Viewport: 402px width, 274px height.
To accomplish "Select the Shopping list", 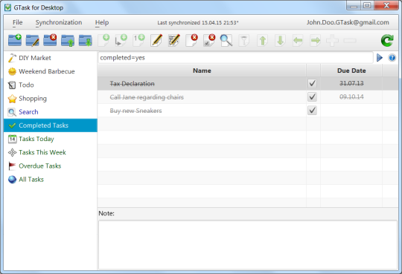I will [x=51, y=99].
